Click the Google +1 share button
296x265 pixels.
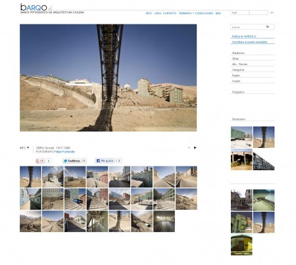pyautogui.click(x=40, y=161)
